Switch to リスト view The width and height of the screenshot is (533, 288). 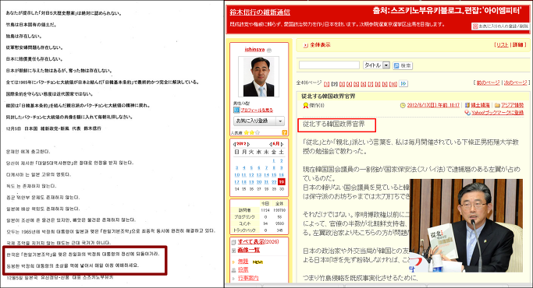(503, 45)
